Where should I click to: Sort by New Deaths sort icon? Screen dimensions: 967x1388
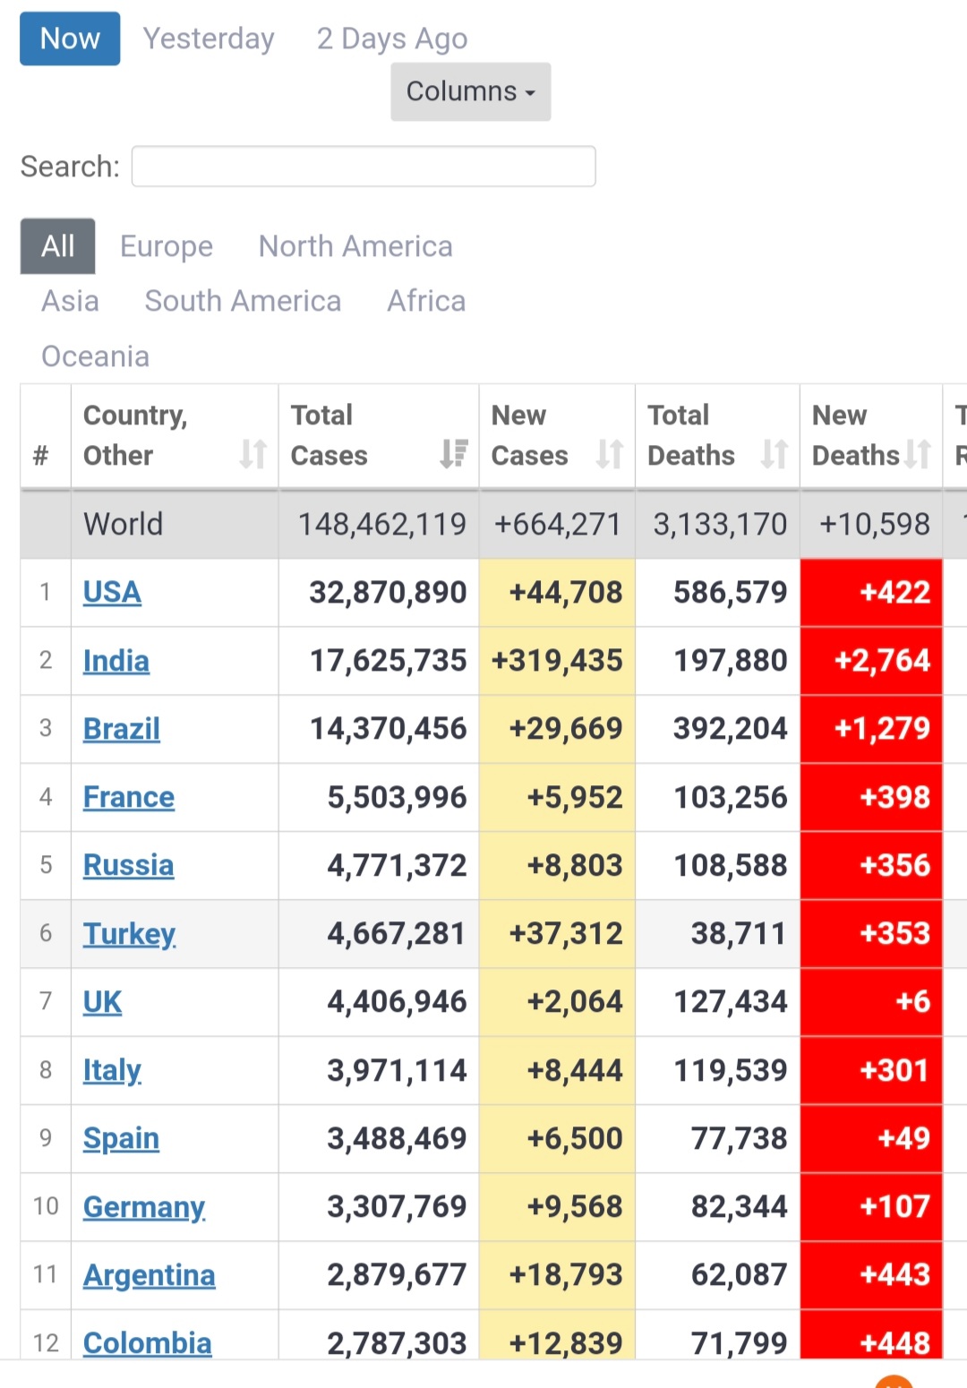(x=918, y=454)
